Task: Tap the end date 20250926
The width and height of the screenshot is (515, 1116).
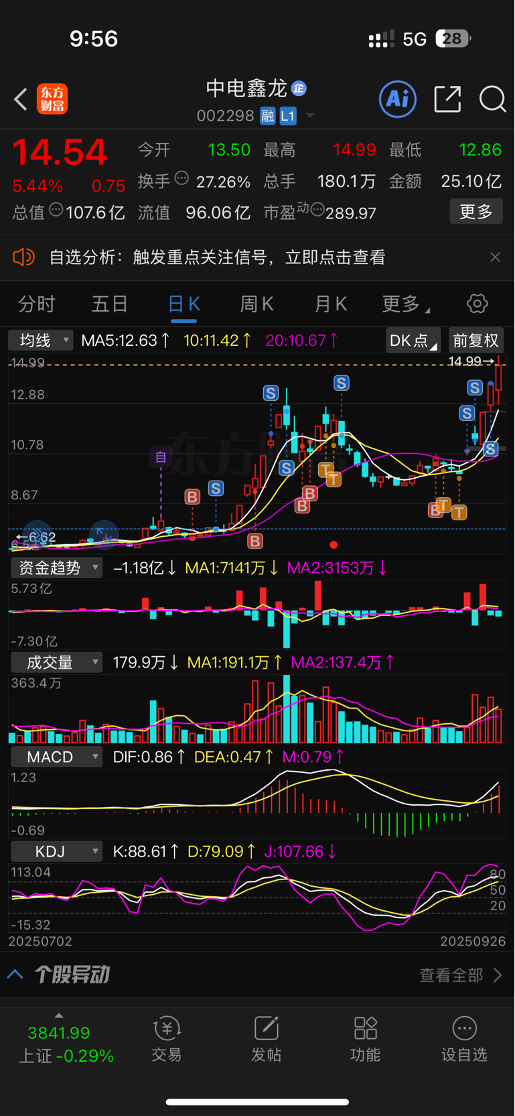Action: click(473, 941)
